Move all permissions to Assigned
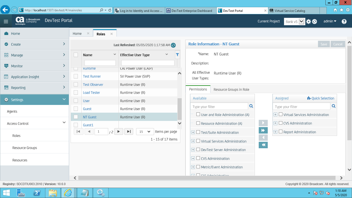 point(263,130)
